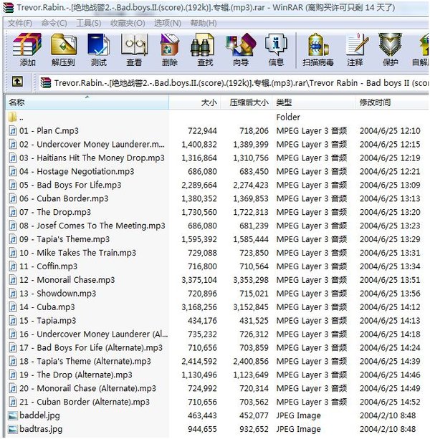Click the 解压到 (Extract To) toolbar icon

pos(64,49)
